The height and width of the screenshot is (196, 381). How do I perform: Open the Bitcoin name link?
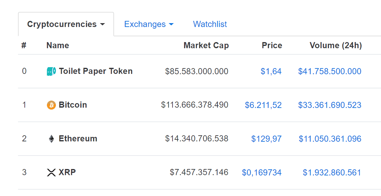click(x=73, y=105)
